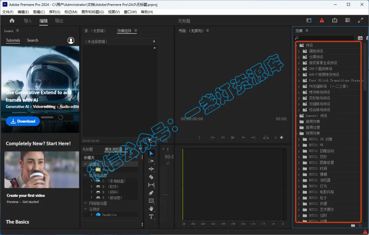
Task: Go to Out point in Program monitor
Action: click(253, 138)
